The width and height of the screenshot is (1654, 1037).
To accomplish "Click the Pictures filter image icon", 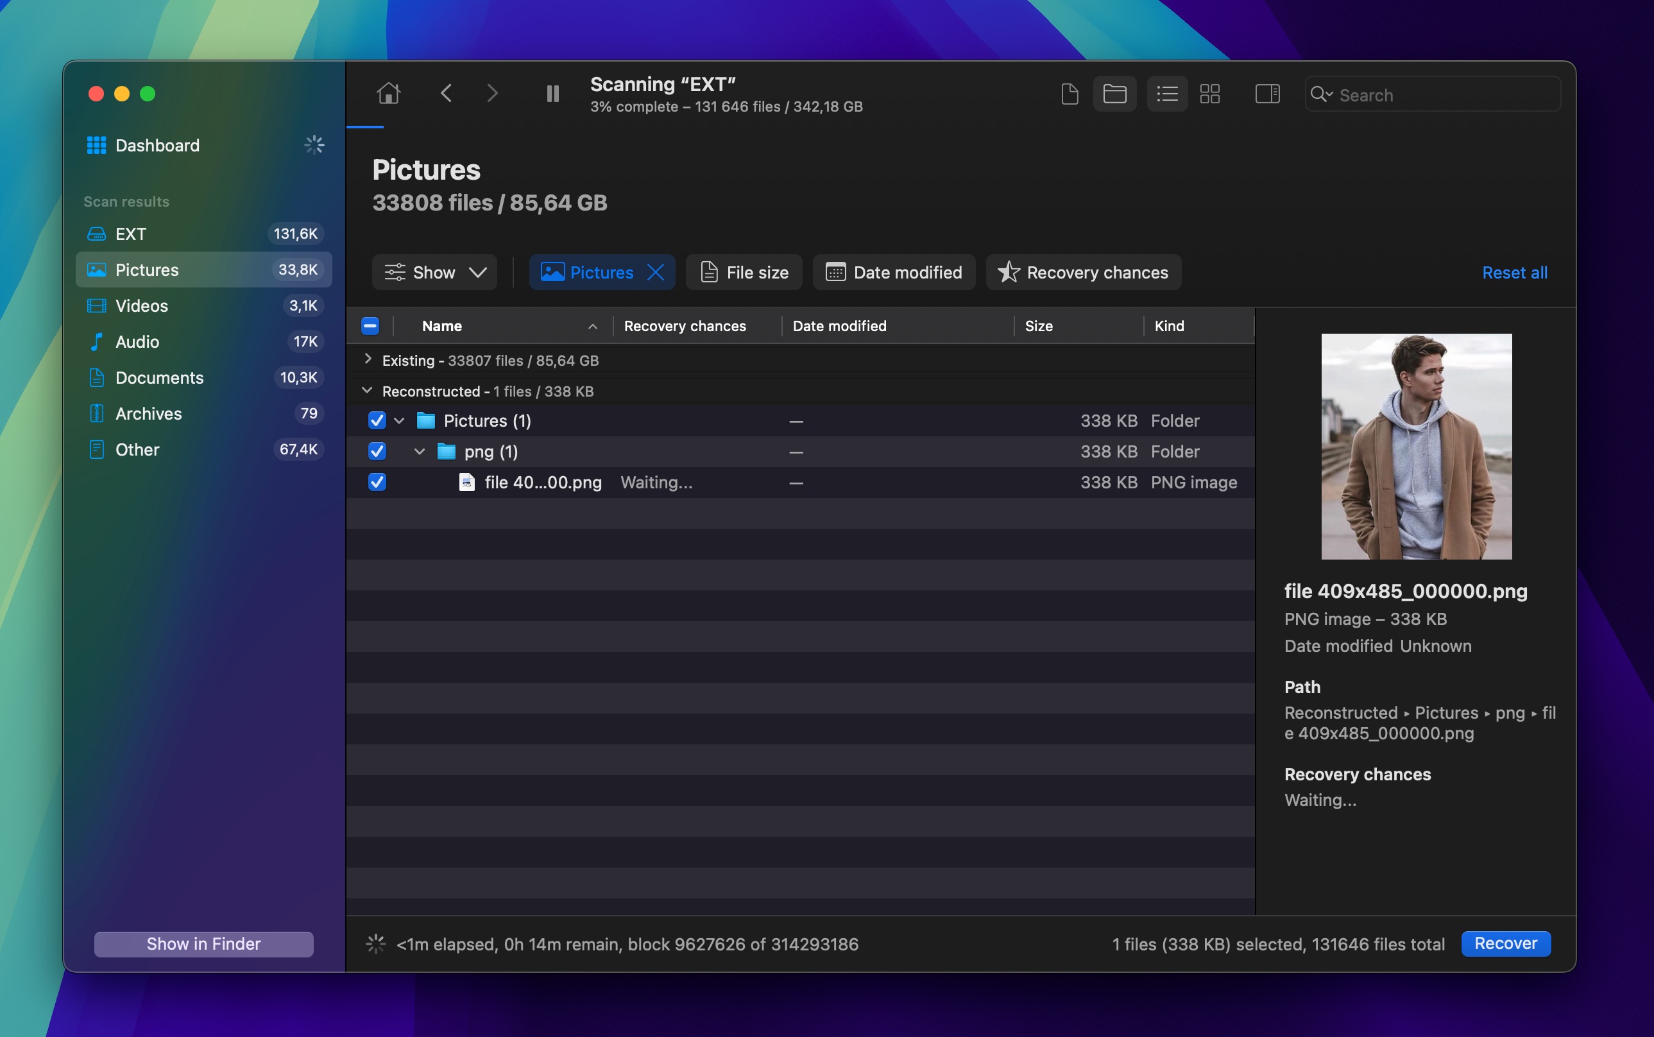I will click(x=552, y=272).
